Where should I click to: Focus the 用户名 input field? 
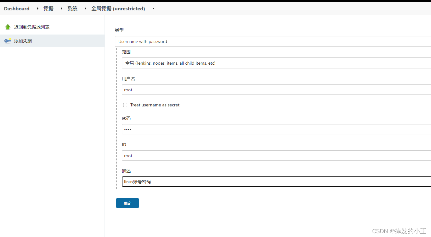coord(276,90)
